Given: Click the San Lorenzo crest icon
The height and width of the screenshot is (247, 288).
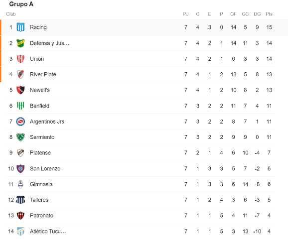Looking at the screenshot, I should pyautogui.click(x=20, y=168).
